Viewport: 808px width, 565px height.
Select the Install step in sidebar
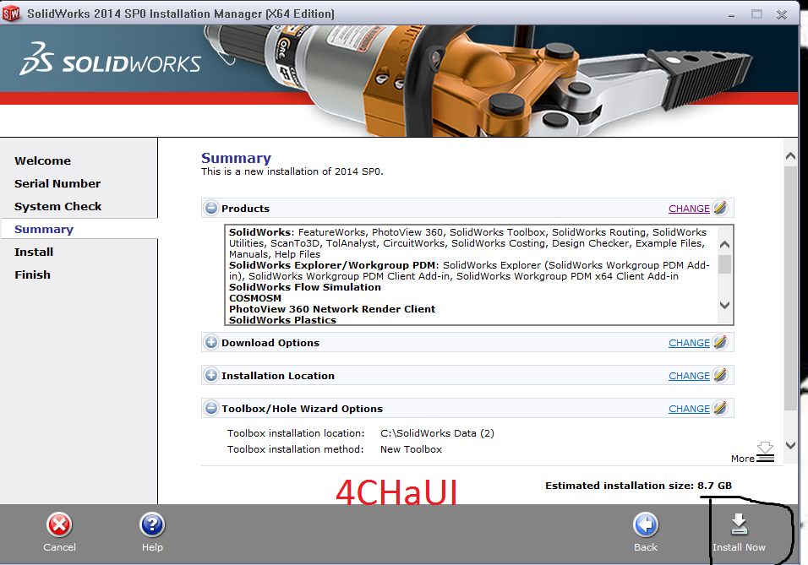pyautogui.click(x=34, y=252)
